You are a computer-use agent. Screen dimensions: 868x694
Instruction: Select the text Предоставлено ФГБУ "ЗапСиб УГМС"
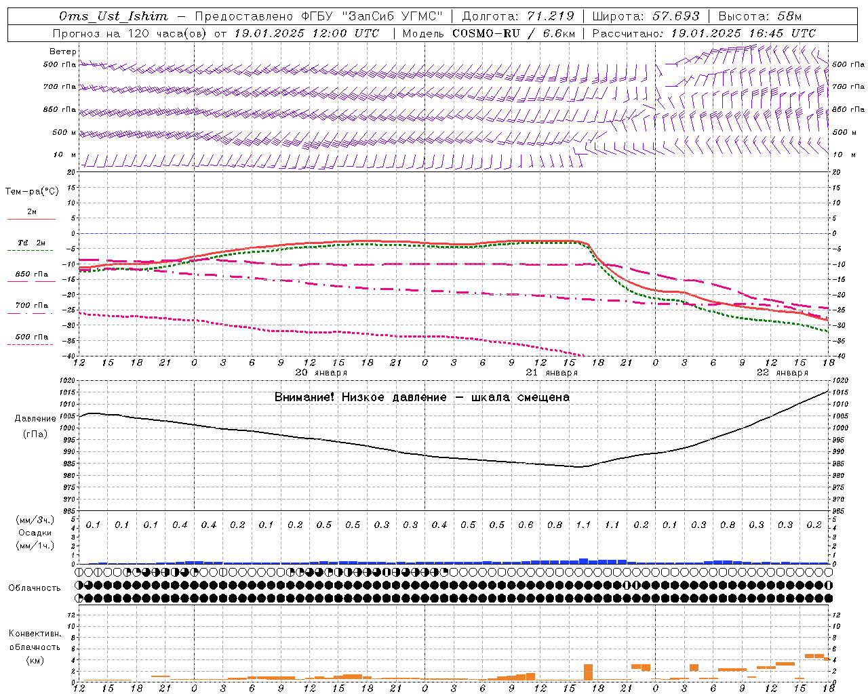318,16
